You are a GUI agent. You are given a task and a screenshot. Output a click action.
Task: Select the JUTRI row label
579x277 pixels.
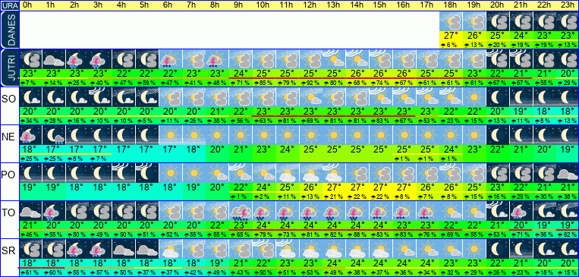tap(9, 68)
